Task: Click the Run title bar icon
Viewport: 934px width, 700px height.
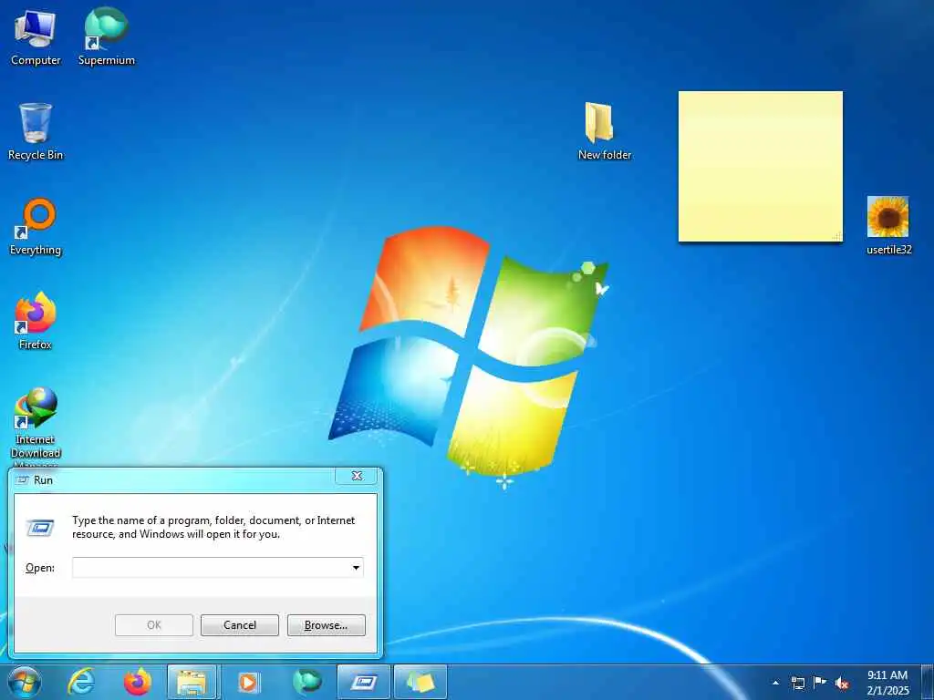Action: [23, 479]
